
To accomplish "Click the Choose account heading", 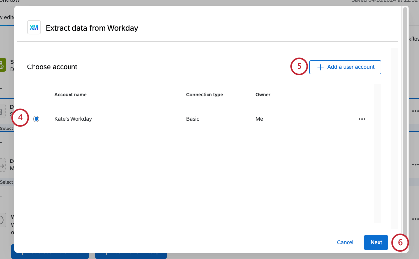I will click(52, 67).
